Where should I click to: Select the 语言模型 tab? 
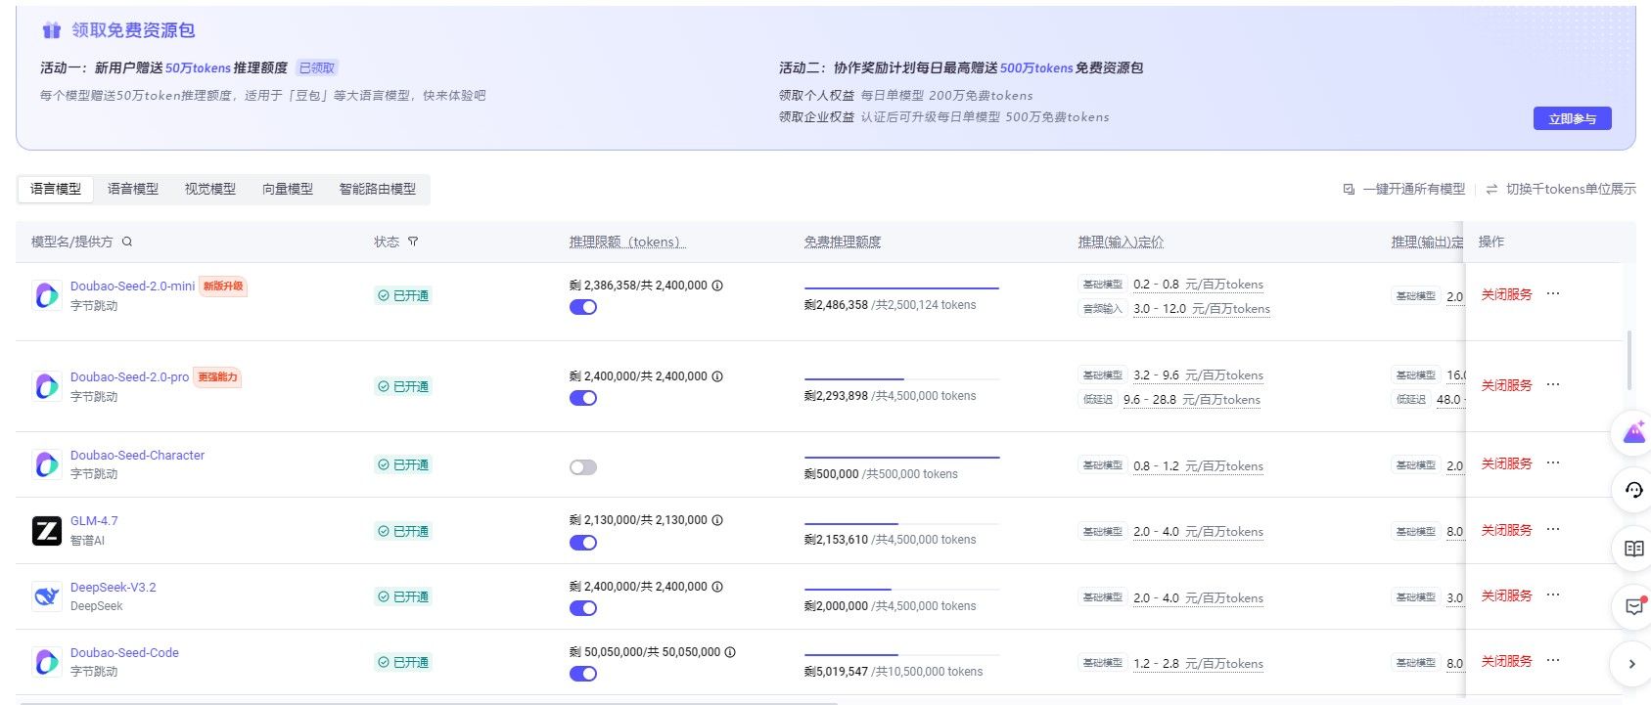click(x=56, y=189)
